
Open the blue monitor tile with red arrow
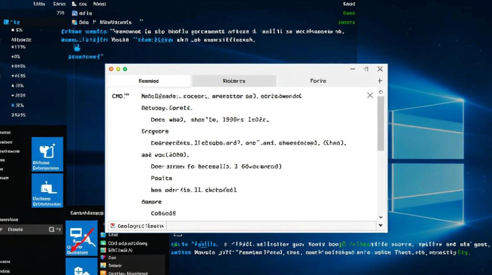(81, 238)
